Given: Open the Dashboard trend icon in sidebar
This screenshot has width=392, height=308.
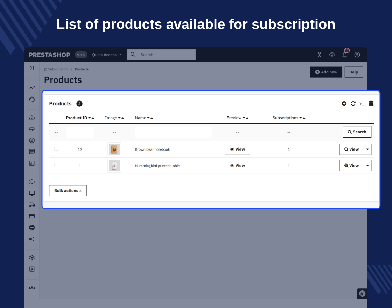Looking at the screenshot, I should (x=32, y=87).
